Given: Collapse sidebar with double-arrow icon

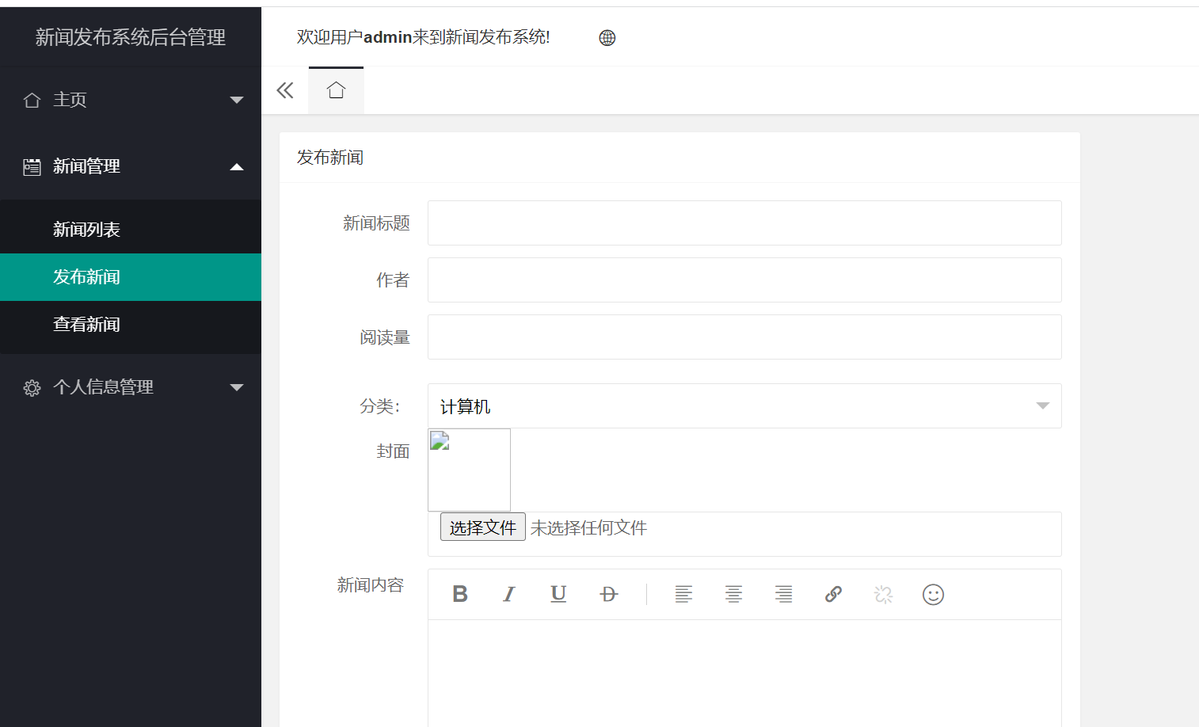Looking at the screenshot, I should point(285,90).
